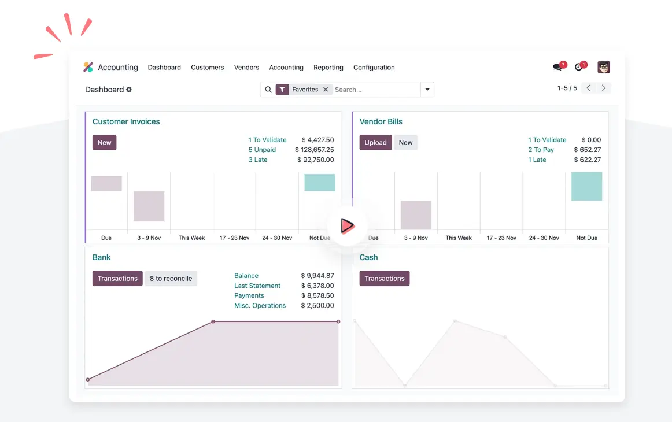Open the chat messages icon
Screen dimensions: 672x422
point(557,67)
